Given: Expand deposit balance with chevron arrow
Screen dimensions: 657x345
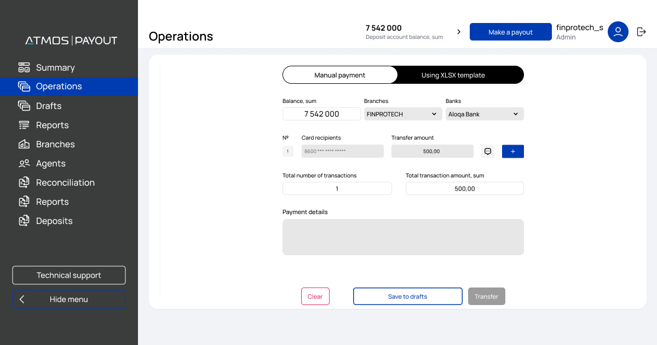Looking at the screenshot, I should pos(459,32).
